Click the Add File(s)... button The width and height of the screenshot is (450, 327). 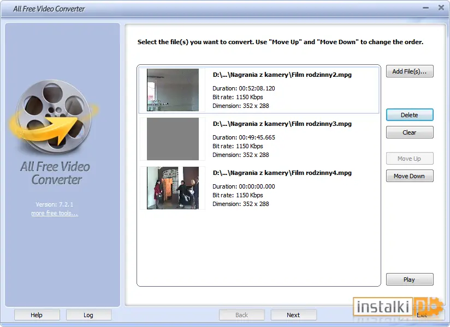tap(410, 71)
